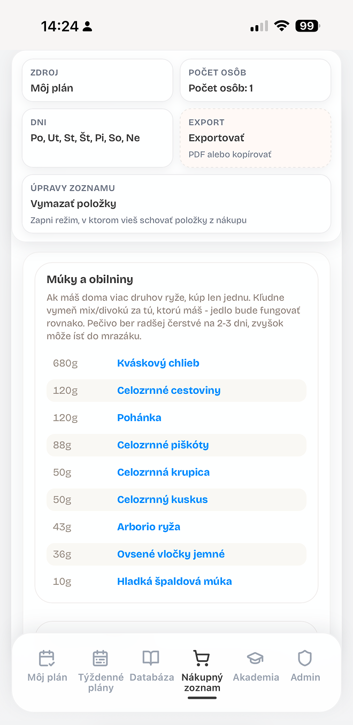Select the Pohánka list item

tap(139, 418)
